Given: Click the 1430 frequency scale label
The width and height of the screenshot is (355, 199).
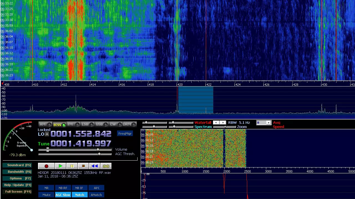Looking at the screenshot, I should 324,85.
